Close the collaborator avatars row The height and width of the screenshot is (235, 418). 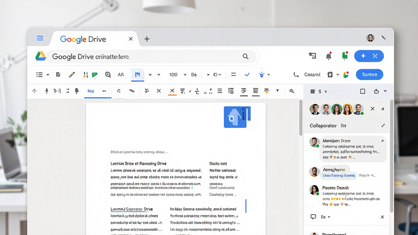tap(372, 109)
